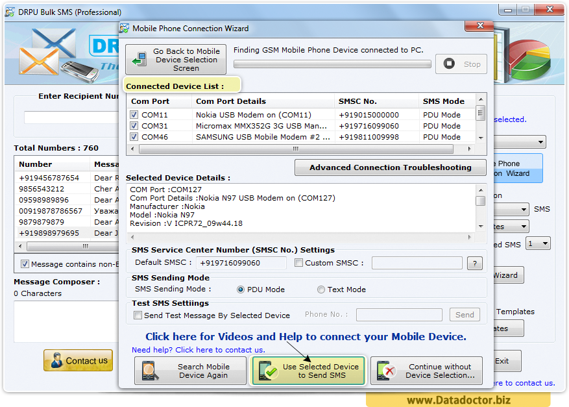This screenshot has width=569, height=407.
Task: Click SMSC number +919811009998 cell
Action: (369, 137)
